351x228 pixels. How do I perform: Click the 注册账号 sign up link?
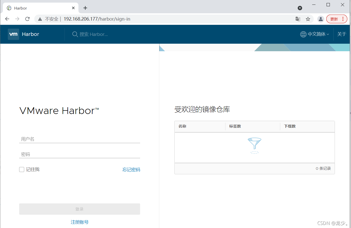click(x=80, y=222)
